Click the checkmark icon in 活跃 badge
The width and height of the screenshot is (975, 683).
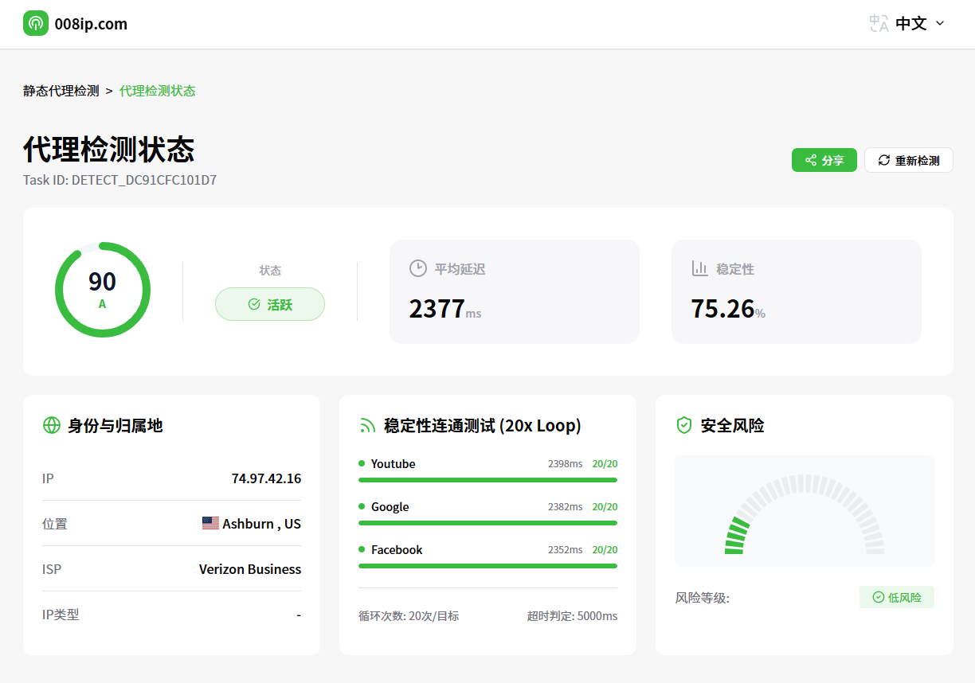pyautogui.click(x=254, y=304)
